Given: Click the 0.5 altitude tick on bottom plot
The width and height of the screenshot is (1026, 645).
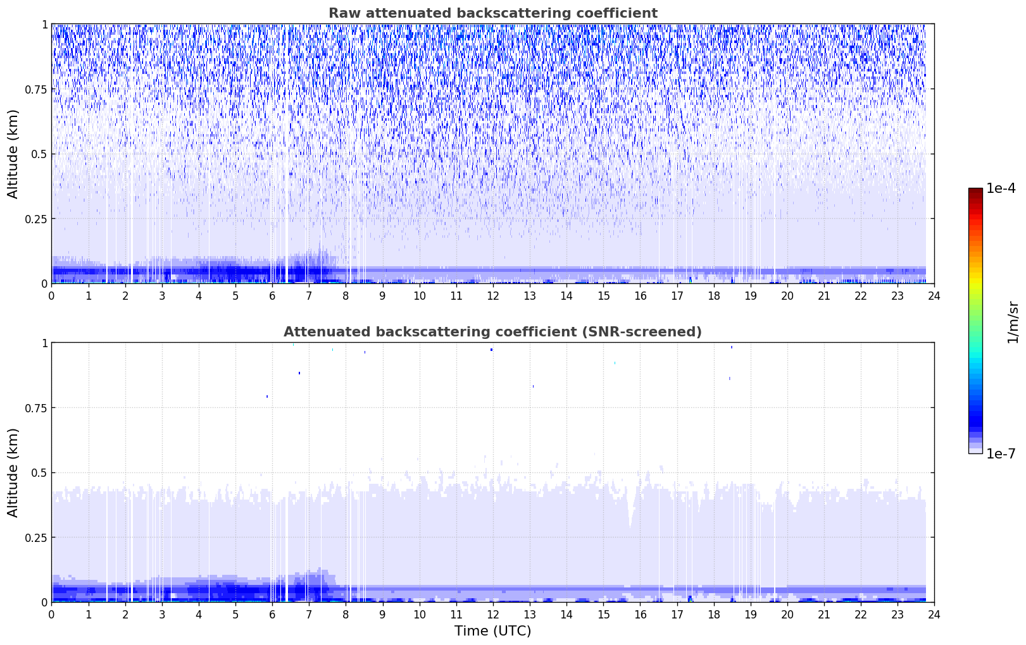Looking at the screenshot, I should (40, 473).
